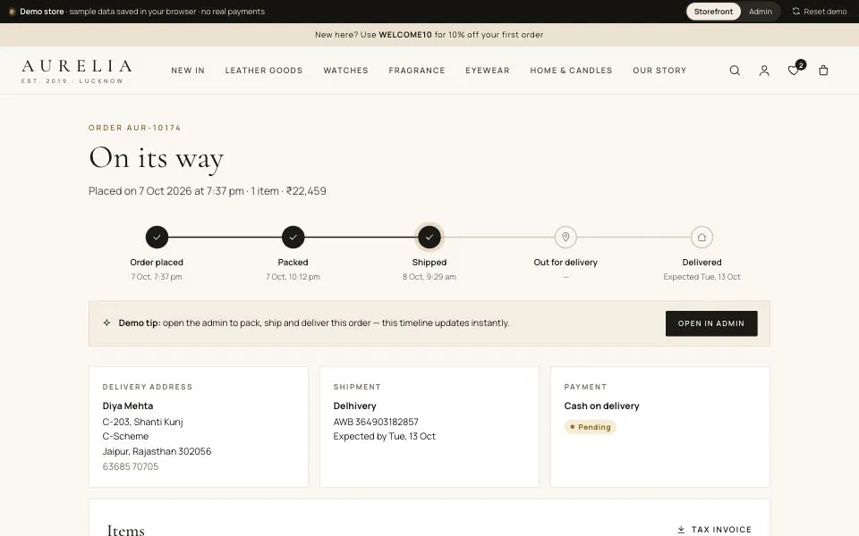Switch to Storefront view
859x536 pixels.
click(713, 12)
